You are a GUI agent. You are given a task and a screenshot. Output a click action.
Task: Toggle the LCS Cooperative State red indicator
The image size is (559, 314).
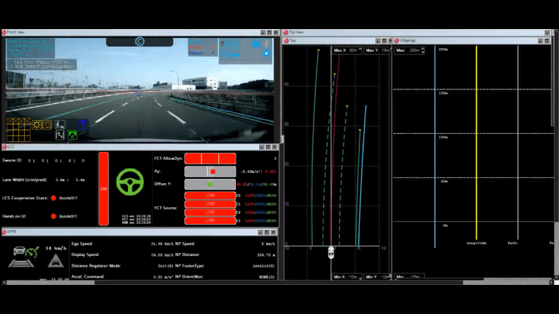click(54, 198)
